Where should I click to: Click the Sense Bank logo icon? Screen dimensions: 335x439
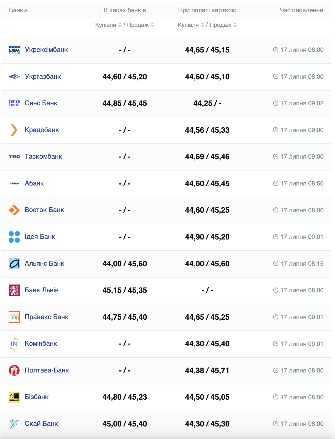click(14, 103)
